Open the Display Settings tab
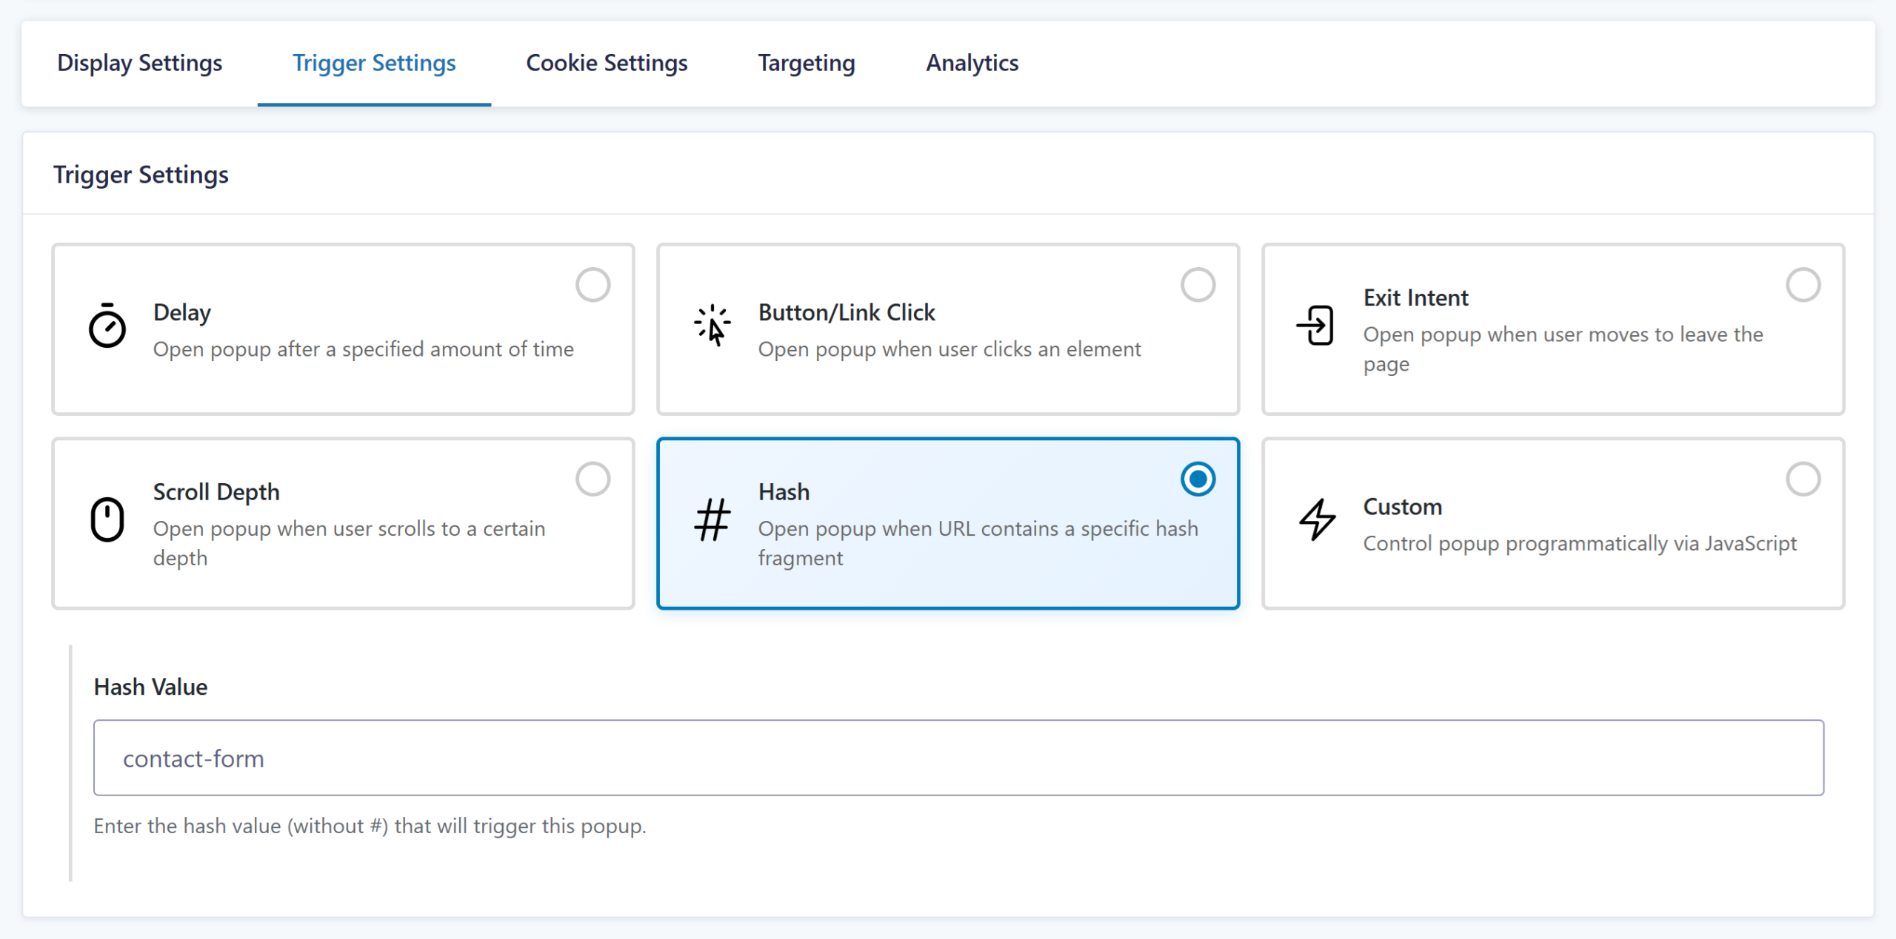The height and width of the screenshot is (939, 1896). coord(140,63)
